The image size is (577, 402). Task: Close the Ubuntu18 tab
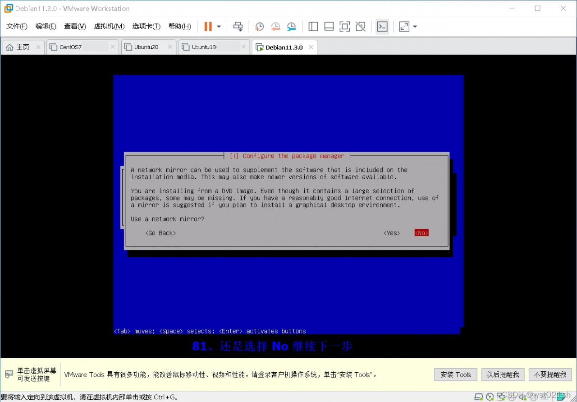tap(243, 47)
